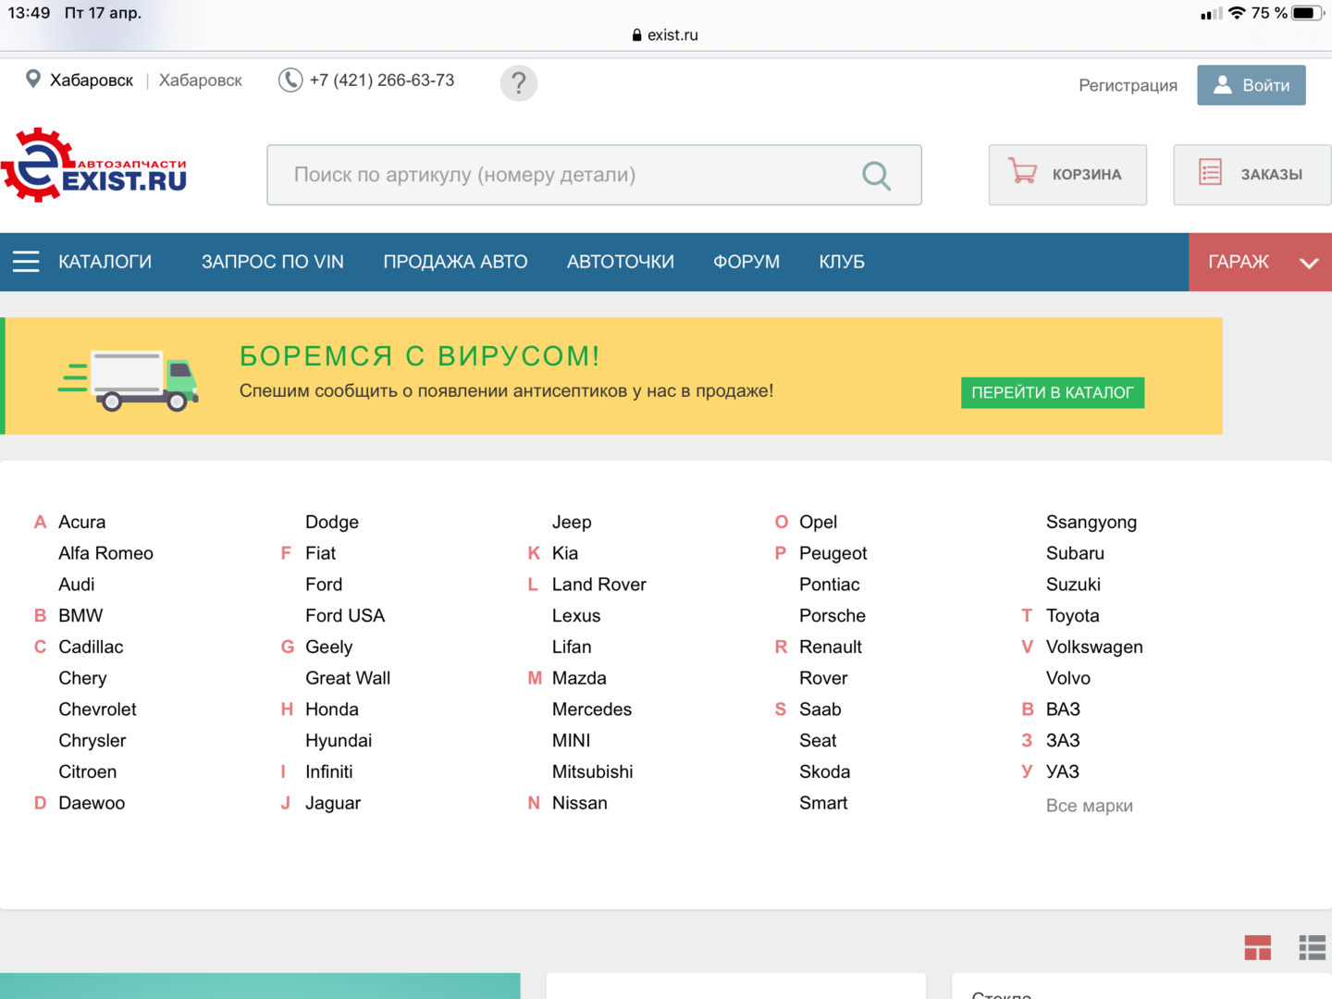Viewport: 1332px width, 999px height.
Task: Click the user icon on Войти
Action: (1222, 85)
